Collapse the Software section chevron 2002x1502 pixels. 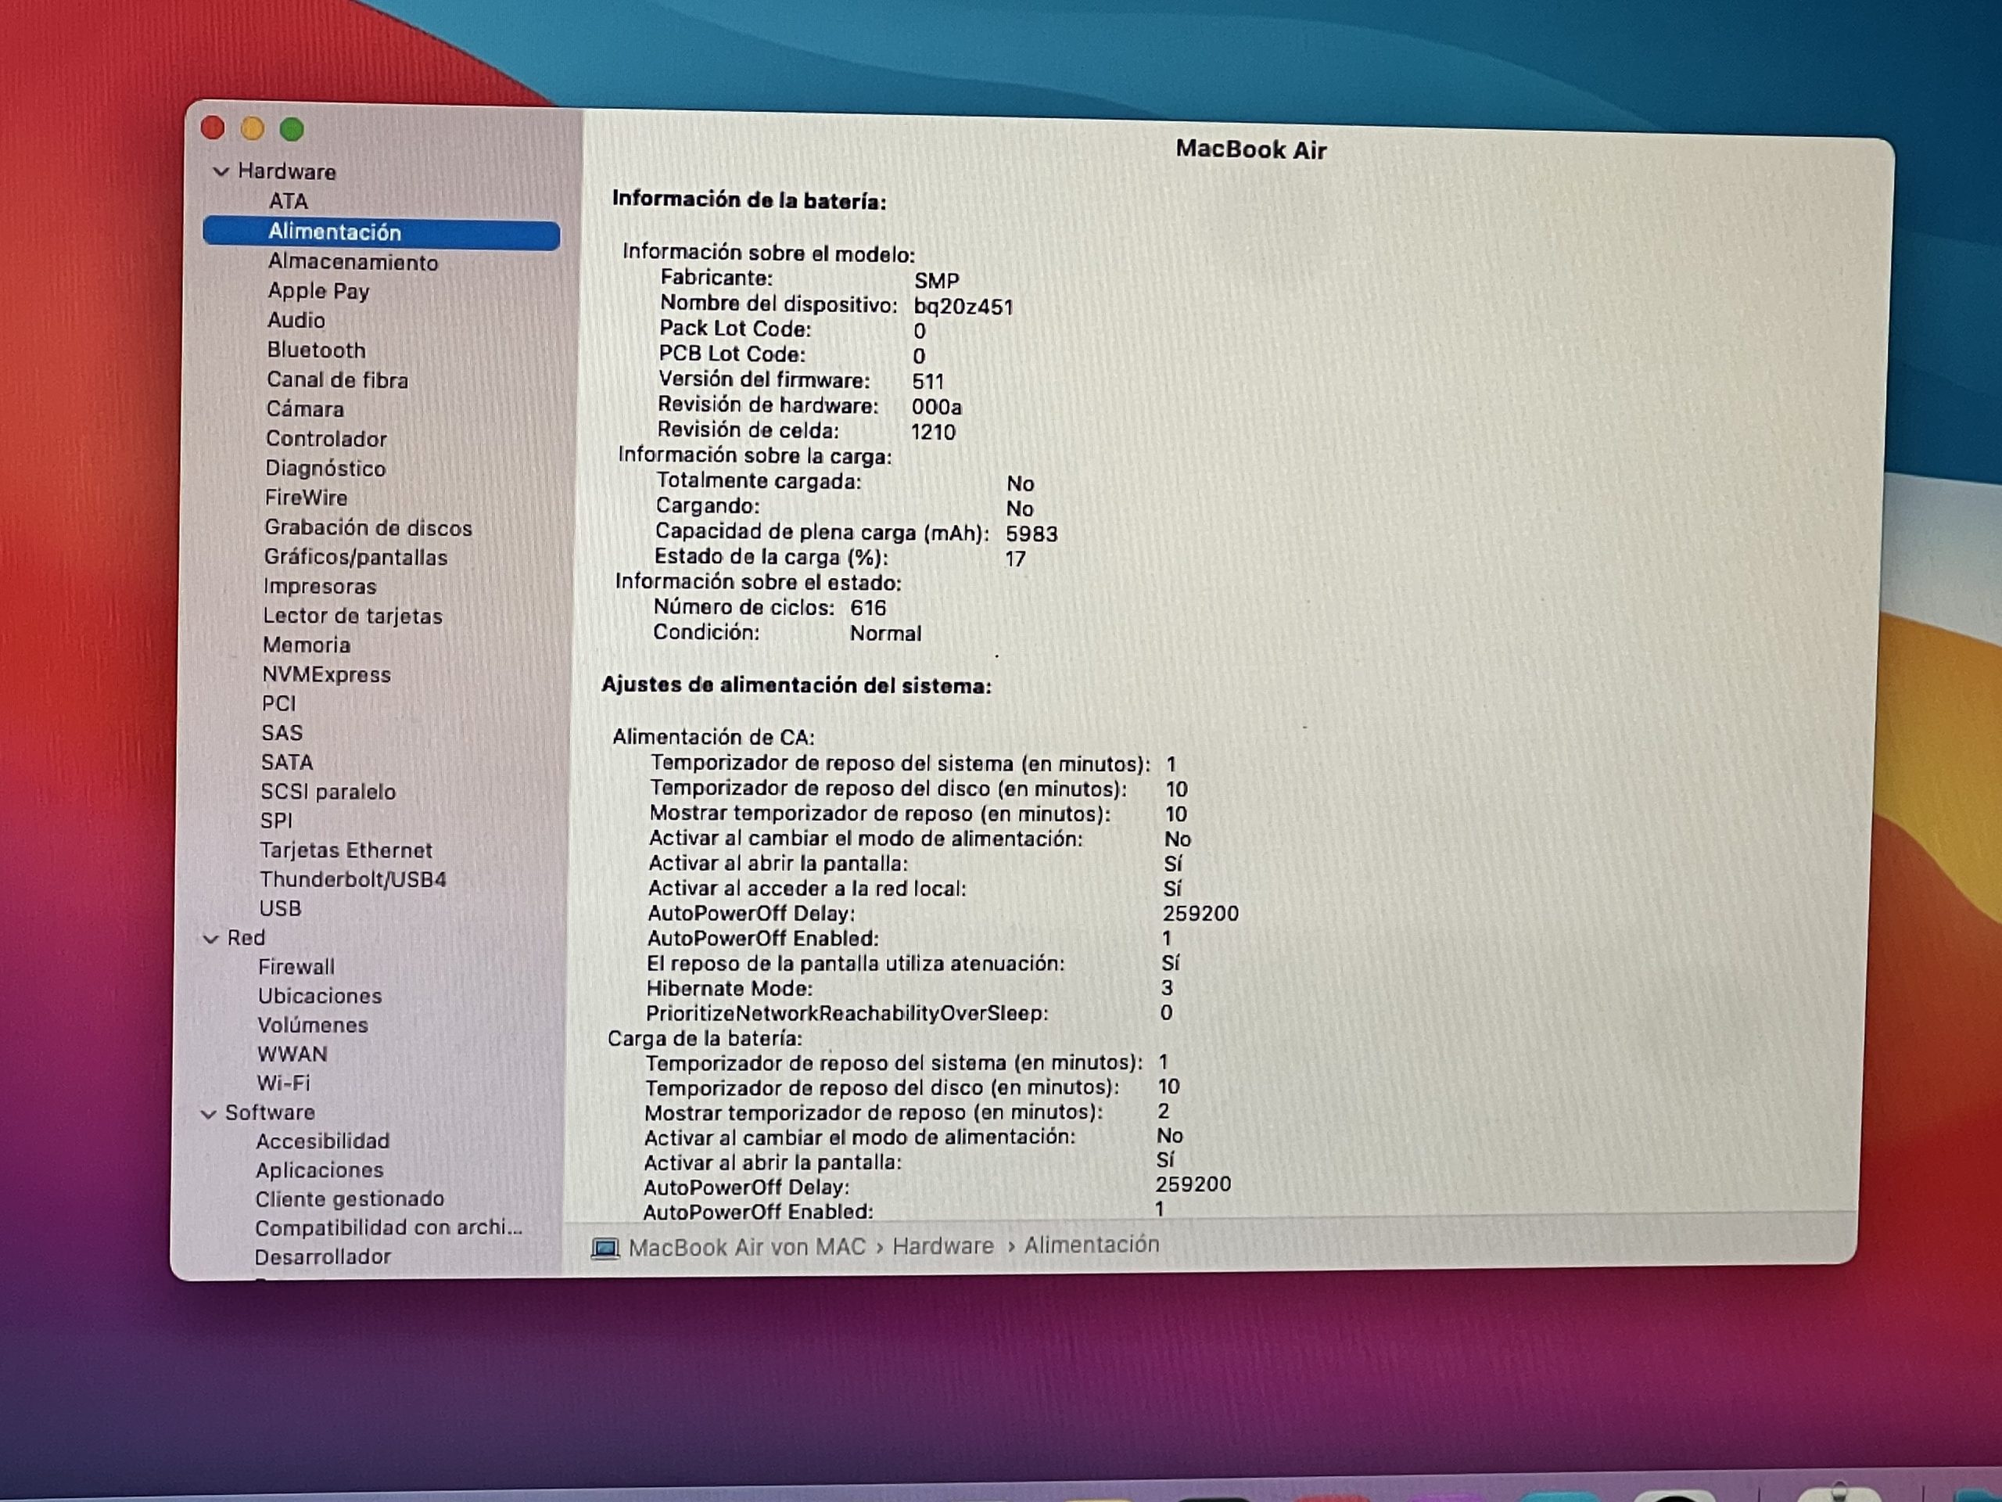[208, 1114]
